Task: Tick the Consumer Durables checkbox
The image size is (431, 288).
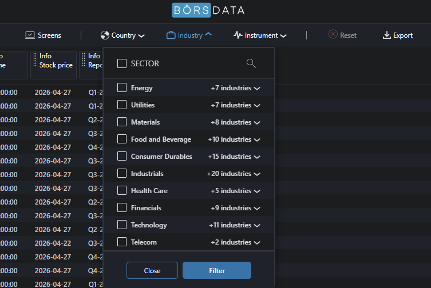Action: tap(122, 156)
